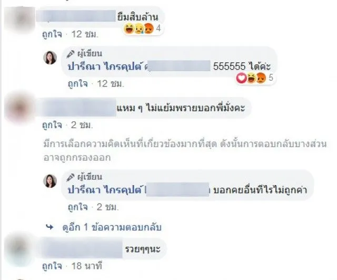Click the reply arrow icon beside ดูอีก 1
This screenshot has height=280, width=337.
[x=50, y=227]
